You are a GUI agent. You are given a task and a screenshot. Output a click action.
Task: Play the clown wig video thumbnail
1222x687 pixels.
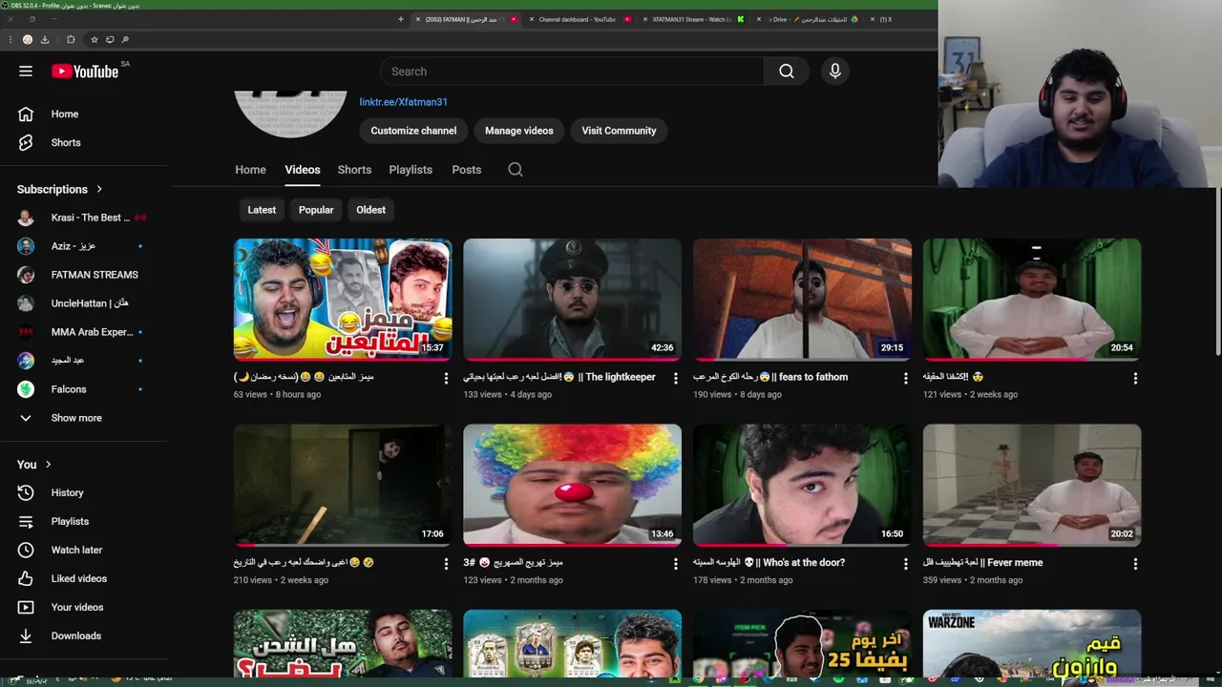(x=573, y=486)
